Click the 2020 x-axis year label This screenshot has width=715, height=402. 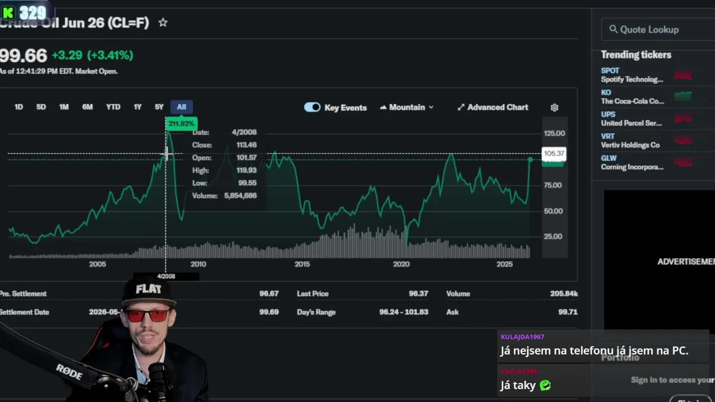click(401, 264)
